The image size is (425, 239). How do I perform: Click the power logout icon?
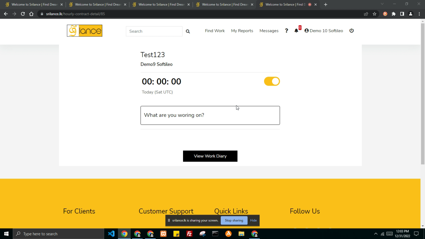[x=351, y=31]
